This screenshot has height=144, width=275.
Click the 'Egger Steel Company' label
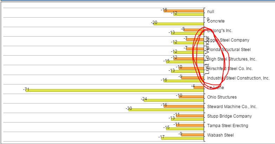pos(228,40)
